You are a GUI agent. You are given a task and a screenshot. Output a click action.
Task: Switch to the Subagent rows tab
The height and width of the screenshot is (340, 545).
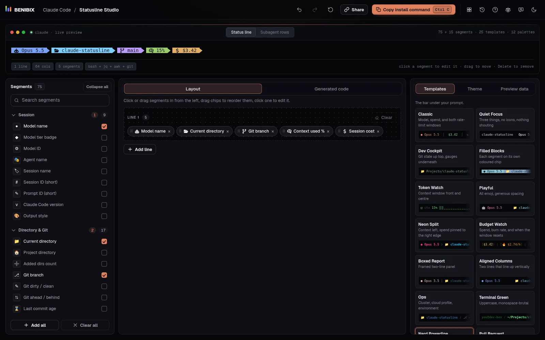point(275,32)
